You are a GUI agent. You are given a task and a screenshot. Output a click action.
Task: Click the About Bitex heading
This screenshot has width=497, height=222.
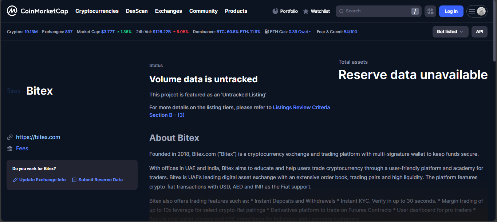(174, 138)
